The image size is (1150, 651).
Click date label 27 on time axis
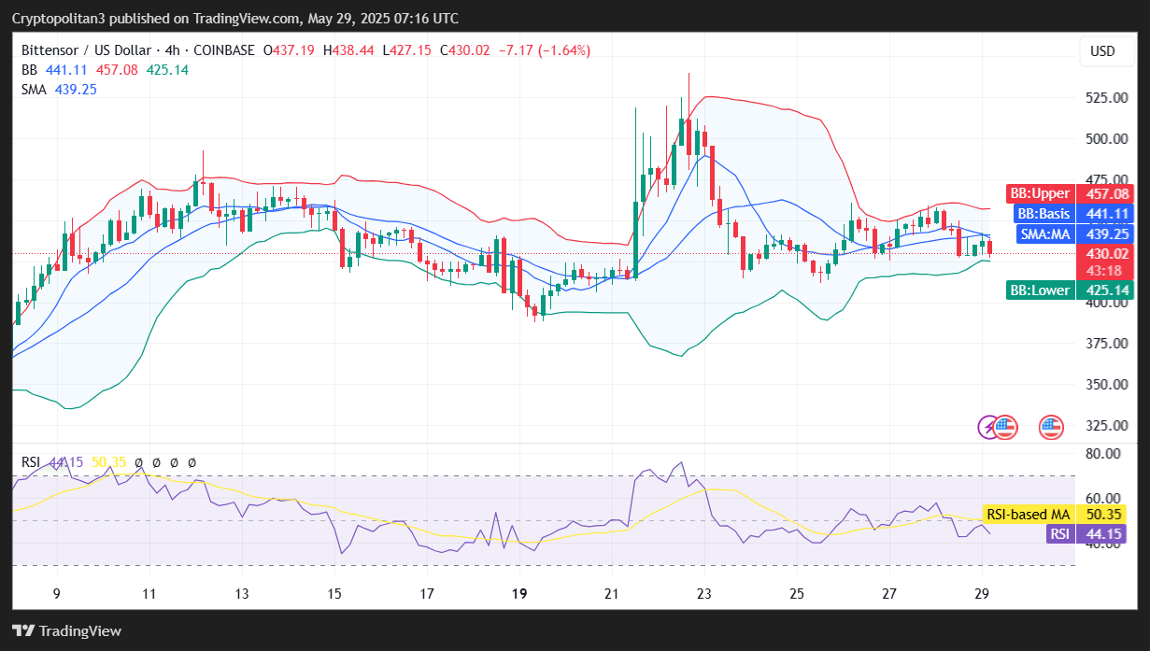pos(889,593)
